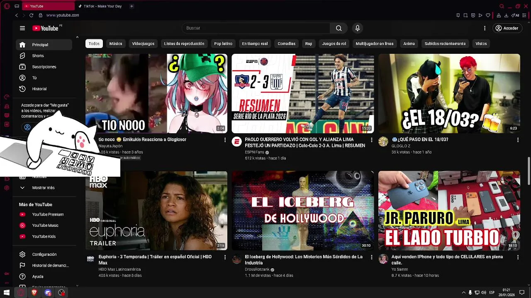Click the volume icon in system tray

[x=483, y=293]
